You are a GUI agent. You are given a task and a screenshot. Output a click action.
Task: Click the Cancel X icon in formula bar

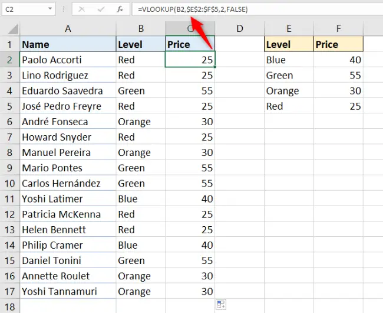81,9
